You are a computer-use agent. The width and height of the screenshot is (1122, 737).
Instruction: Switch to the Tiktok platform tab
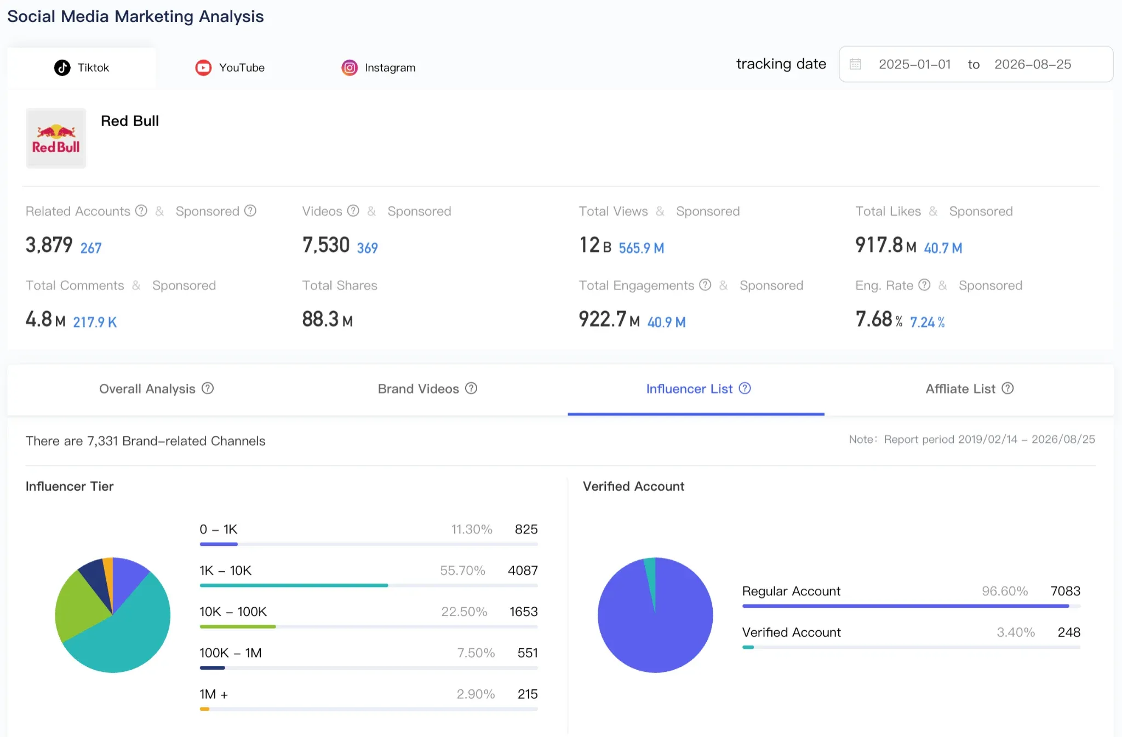(82, 67)
